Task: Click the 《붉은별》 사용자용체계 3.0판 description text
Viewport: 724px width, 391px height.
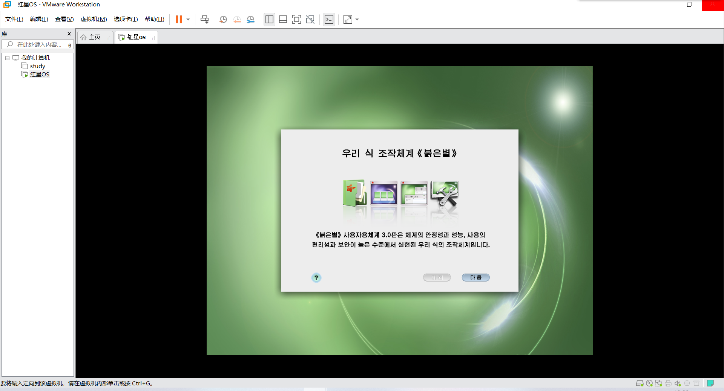Action: click(x=400, y=240)
